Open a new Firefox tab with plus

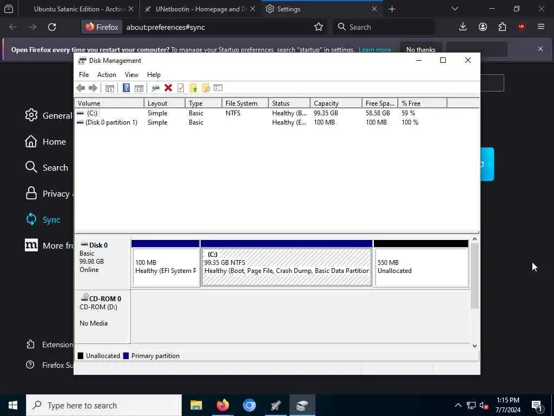coord(392,9)
